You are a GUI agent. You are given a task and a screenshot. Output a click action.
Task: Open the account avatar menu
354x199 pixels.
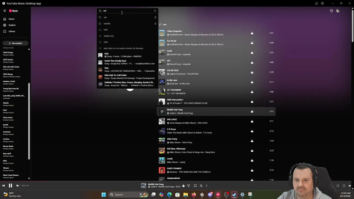tap(338, 11)
